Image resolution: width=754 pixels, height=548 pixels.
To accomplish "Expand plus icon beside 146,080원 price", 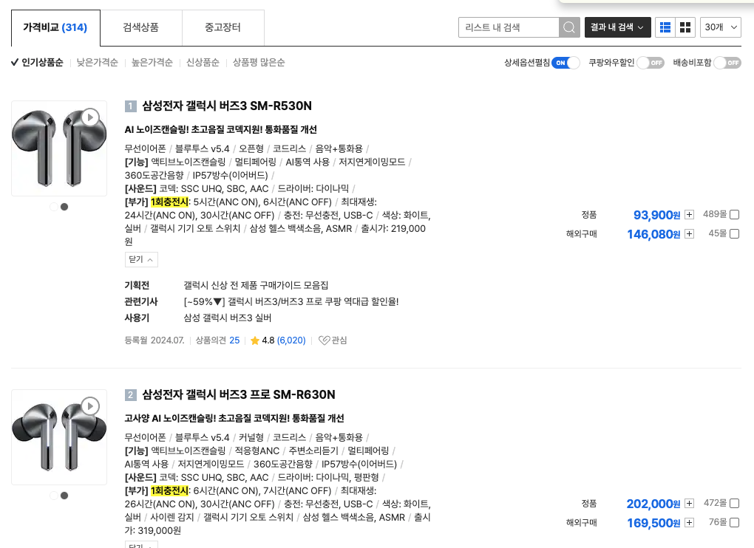I will 689,234.
